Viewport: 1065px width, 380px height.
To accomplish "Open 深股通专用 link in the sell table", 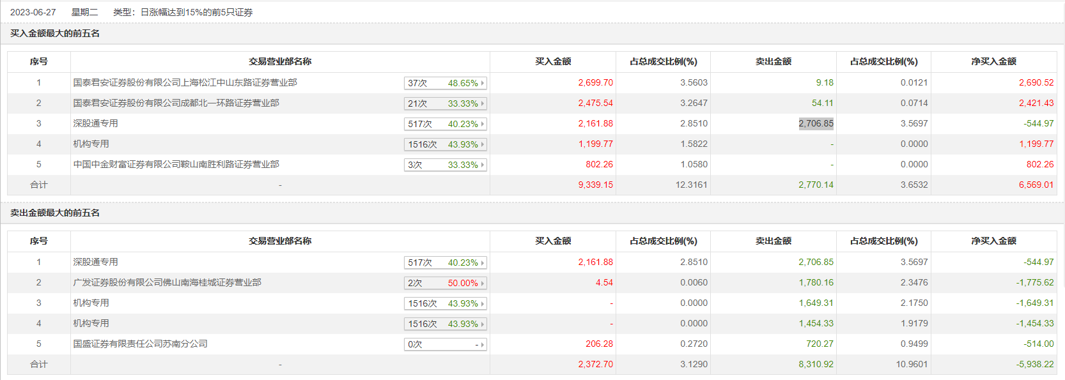I will (x=95, y=262).
